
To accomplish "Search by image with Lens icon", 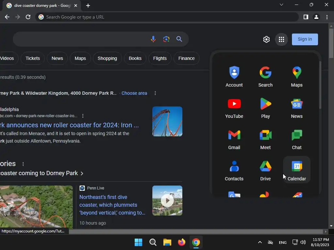I will (x=166, y=39).
